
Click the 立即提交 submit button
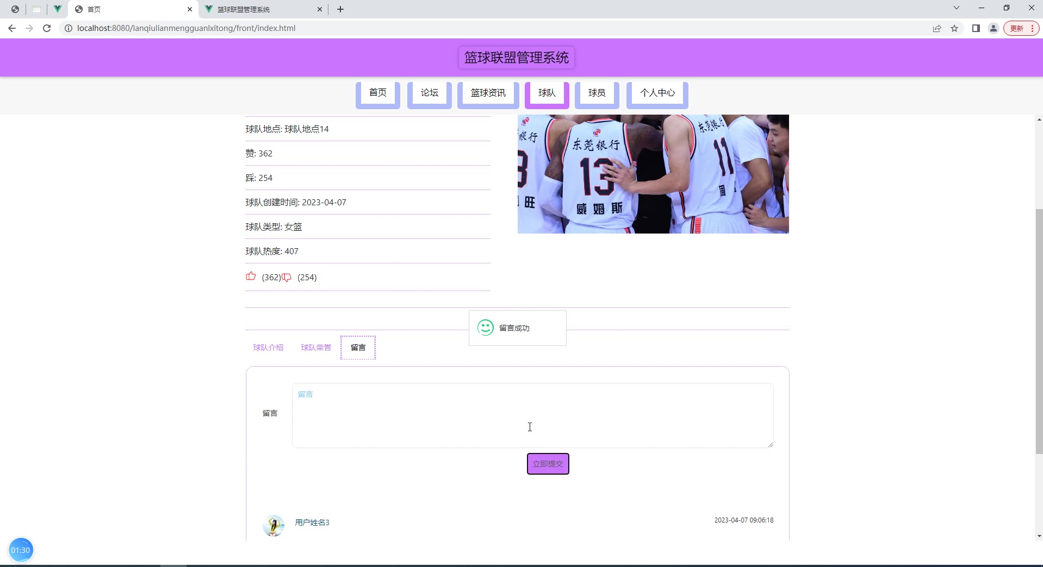(x=548, y=464)
